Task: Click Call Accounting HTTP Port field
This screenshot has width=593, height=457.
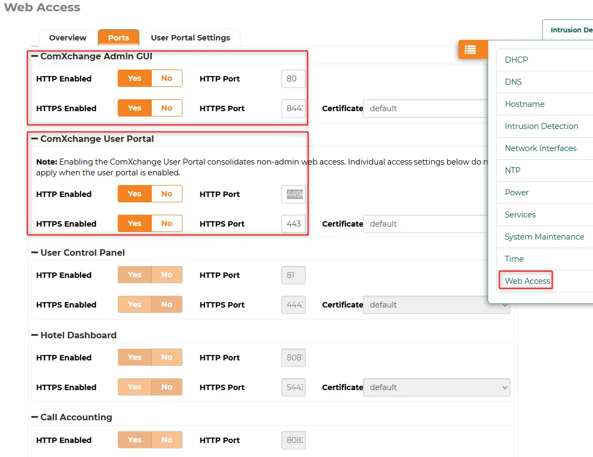Action: click(x=293, y=440)
